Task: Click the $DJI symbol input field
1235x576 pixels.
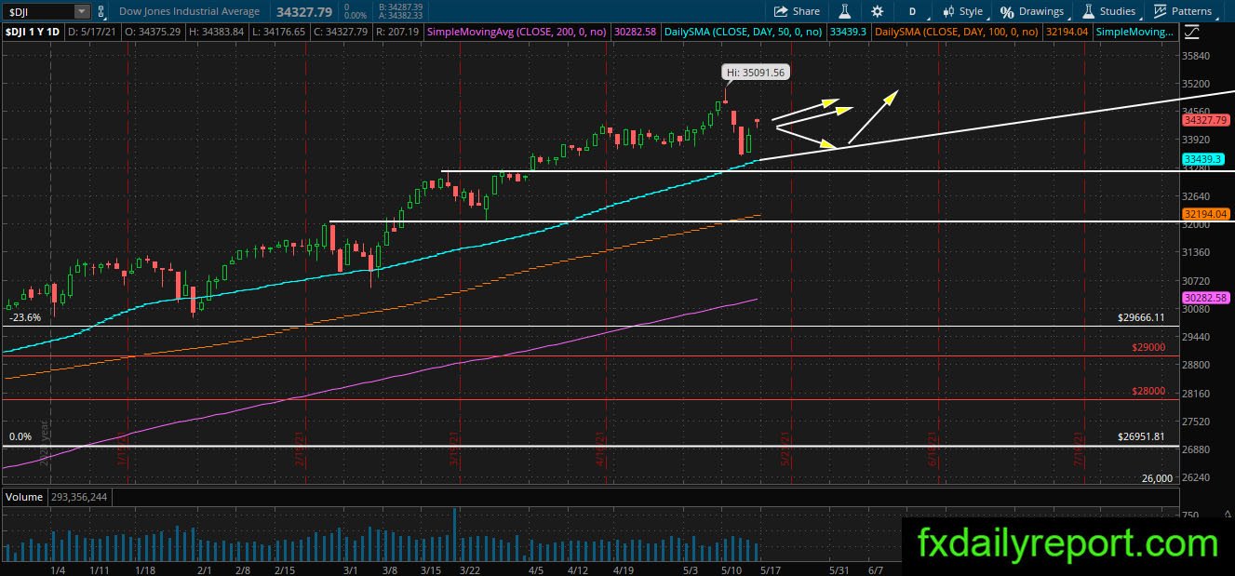Action: (37, 11)
